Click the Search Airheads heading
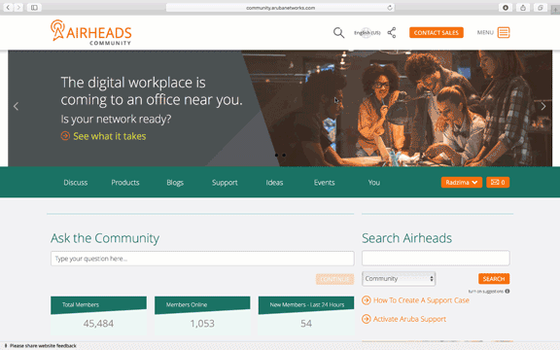560x350 pixels. tap(406, 238)
